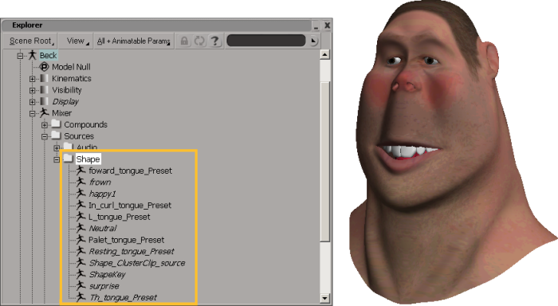The width and height of the screenshot is (558, 306).
Task: Click the Mixer node icon
Action: pyautogui.click(x=44, y=113)
